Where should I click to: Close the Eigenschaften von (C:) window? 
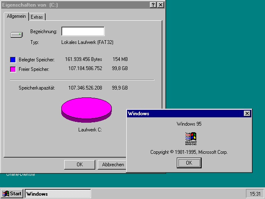(x=161, y=5)
